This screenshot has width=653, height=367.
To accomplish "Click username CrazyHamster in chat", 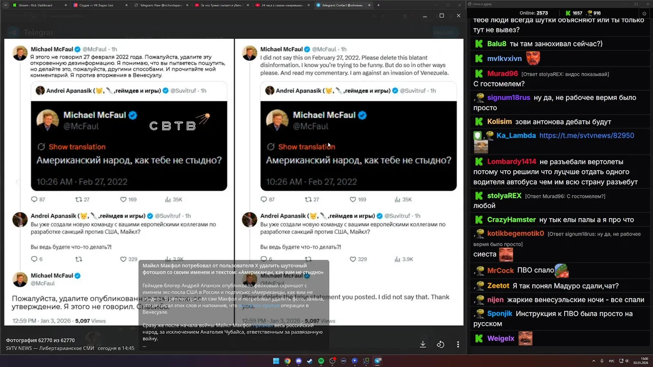I will (x=511, y=220).
